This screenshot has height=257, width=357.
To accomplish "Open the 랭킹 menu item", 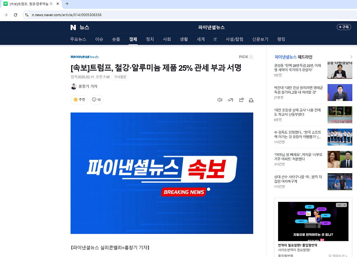I will tap(281, 39).
